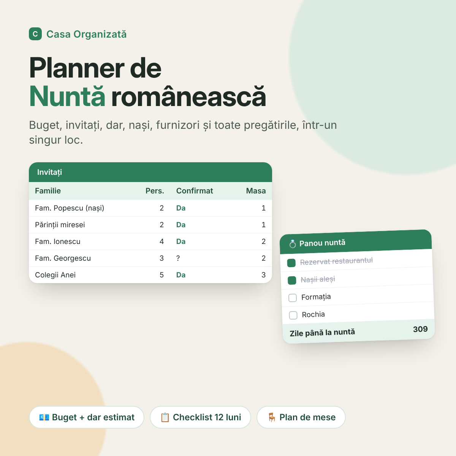Uncheck the Rezervat restaurantul checkbox
Viewport: 456px width, 456px height.
coord(291,263)
